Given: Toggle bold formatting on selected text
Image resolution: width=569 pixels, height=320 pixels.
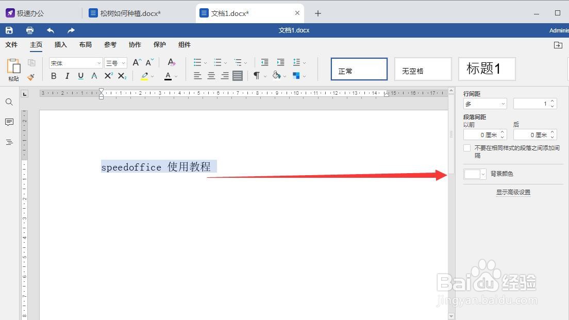Looking at the screenshot, I should (x=54, y=76).
